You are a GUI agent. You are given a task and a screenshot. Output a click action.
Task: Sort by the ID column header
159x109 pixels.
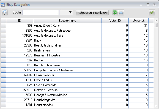point(20,21)
